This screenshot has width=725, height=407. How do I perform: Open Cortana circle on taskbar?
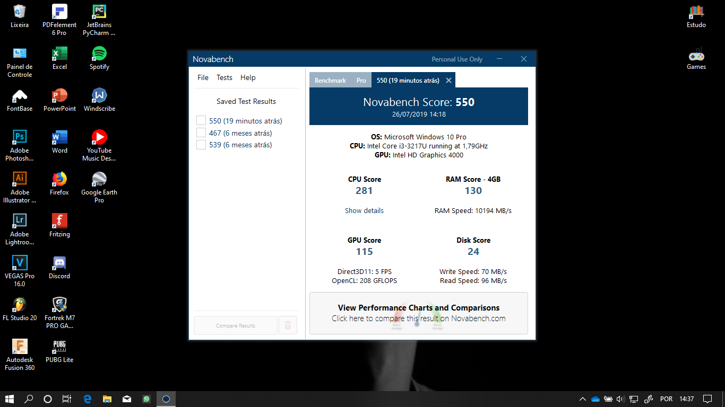tap(48, 399)
